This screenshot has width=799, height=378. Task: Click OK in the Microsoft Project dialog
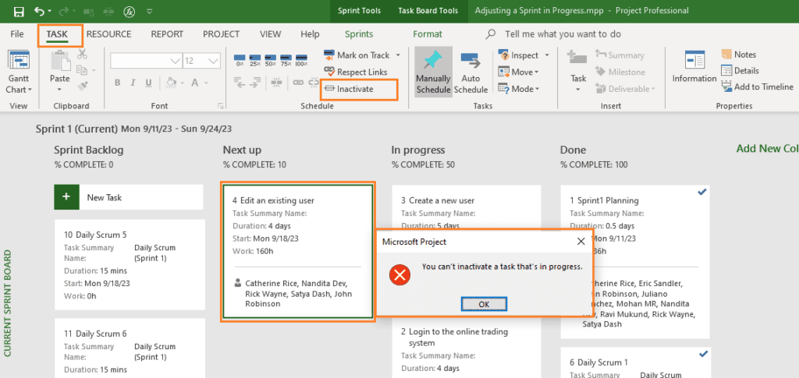coord(484,304)
